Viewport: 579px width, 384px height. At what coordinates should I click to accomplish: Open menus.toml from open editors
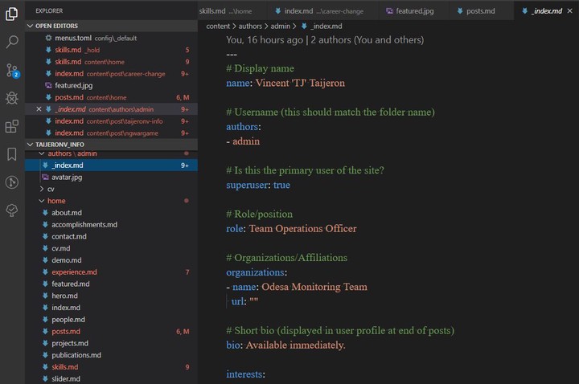coord(75,38)
